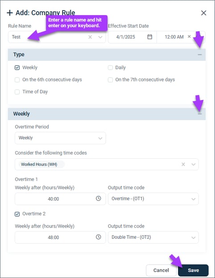Image resolution: width=215 pixels, height=278 pixels.
Task: Uncheck the Weekly type checkbox
Action: click(x=17, y=67)
